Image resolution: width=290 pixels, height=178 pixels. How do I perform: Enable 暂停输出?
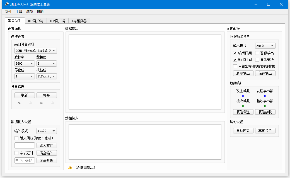coord(257,53)
